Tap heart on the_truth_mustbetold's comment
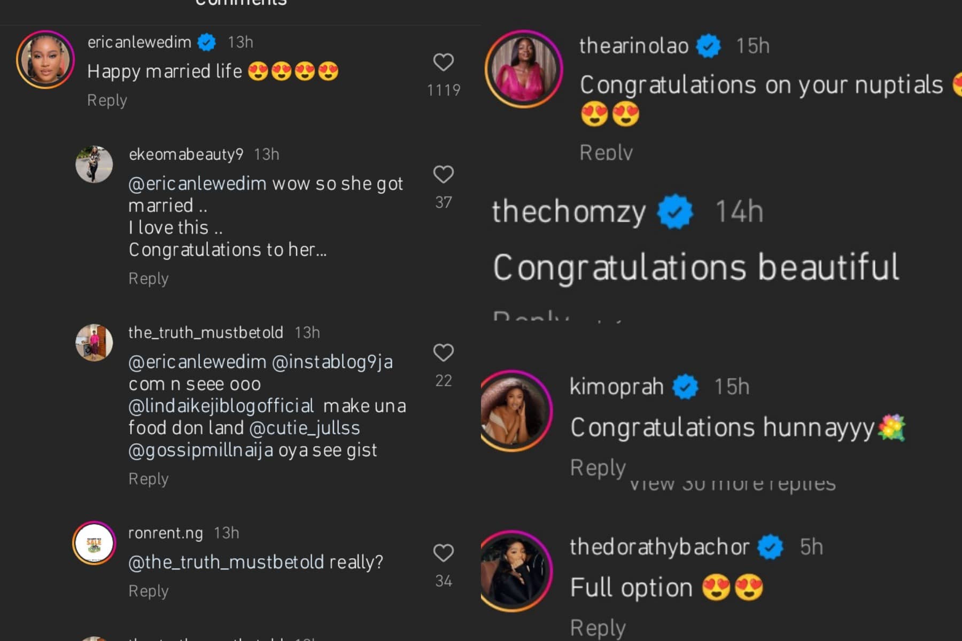This screenshot has width=962, height=641. pyautogui.click(x=443, y=353)
